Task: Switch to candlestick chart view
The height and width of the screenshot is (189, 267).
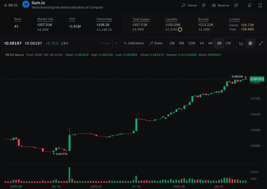Action: (250, 43)
